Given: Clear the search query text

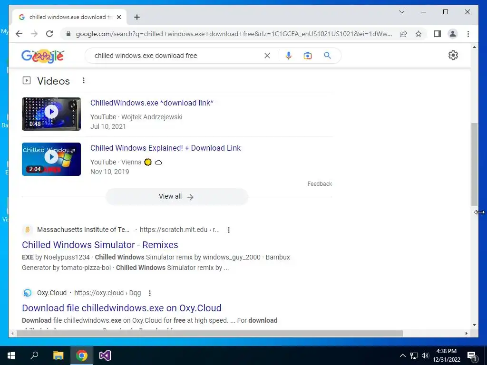Looking at the screenshot, I should tap(267, 56).
